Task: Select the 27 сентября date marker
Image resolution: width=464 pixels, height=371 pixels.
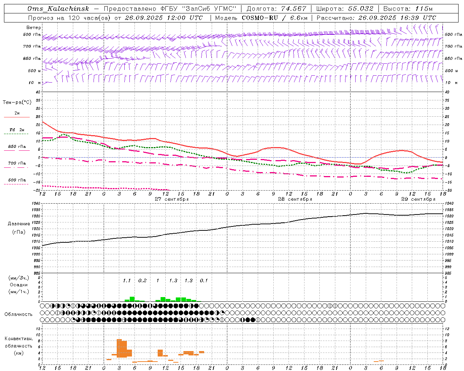Action: (x=171, y=199)
